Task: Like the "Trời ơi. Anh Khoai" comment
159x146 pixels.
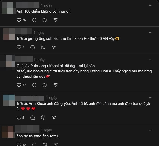Action: pos(19,118)
